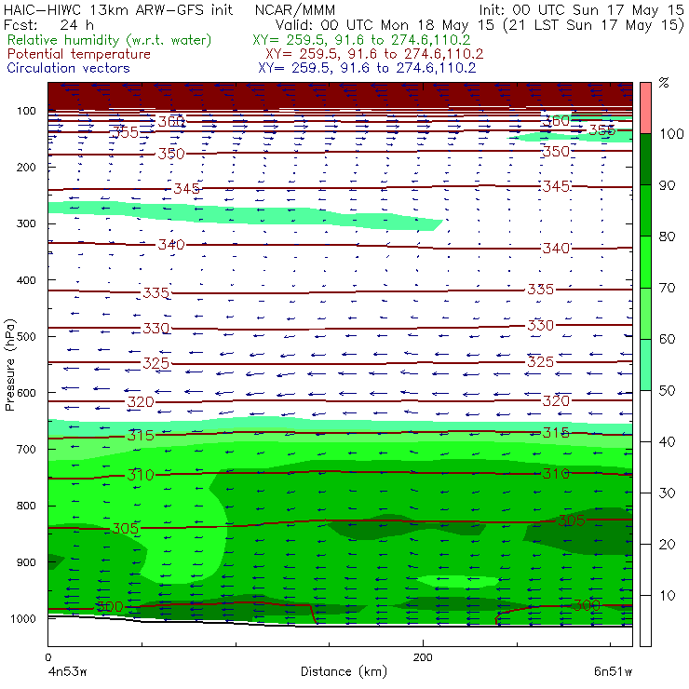
Task: Click the left '350' isentrope label
Action: pyautogui.click(x=171, y=154)
